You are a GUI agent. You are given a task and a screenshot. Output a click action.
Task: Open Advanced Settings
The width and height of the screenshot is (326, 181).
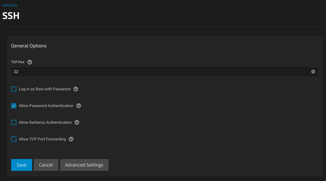[x=84, y=165]
